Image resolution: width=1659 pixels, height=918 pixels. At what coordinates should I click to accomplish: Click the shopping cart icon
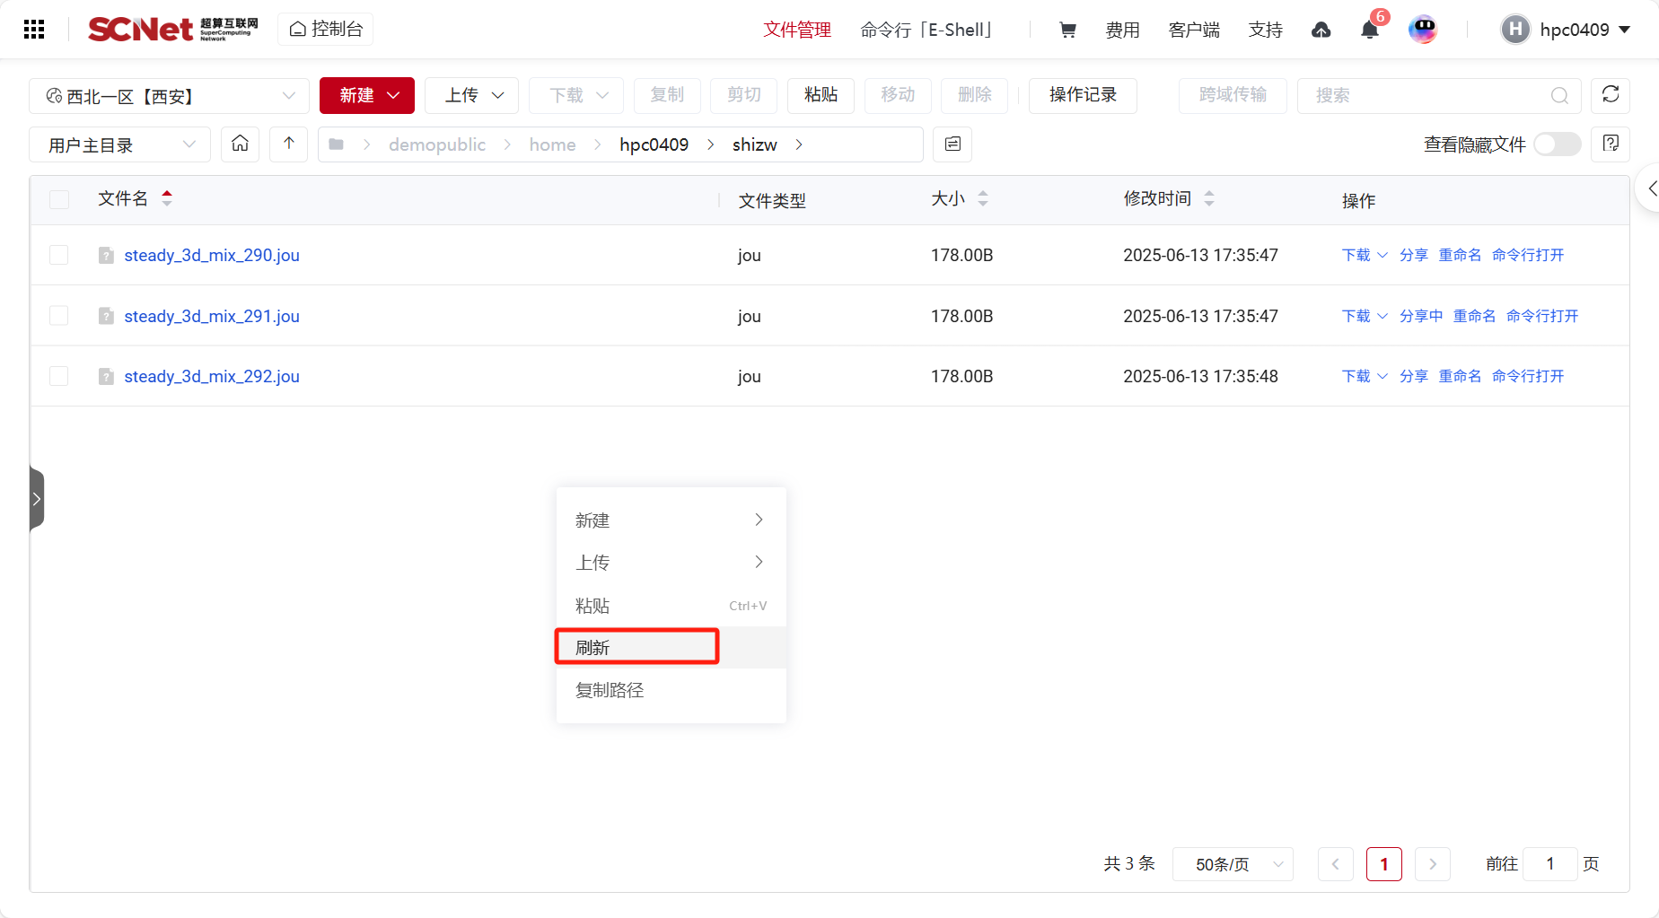tap(1067, 30)
